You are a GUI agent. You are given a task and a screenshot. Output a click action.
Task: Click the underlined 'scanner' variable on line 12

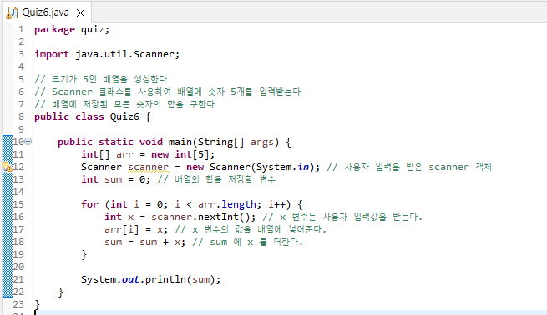[x=149, y=167]
